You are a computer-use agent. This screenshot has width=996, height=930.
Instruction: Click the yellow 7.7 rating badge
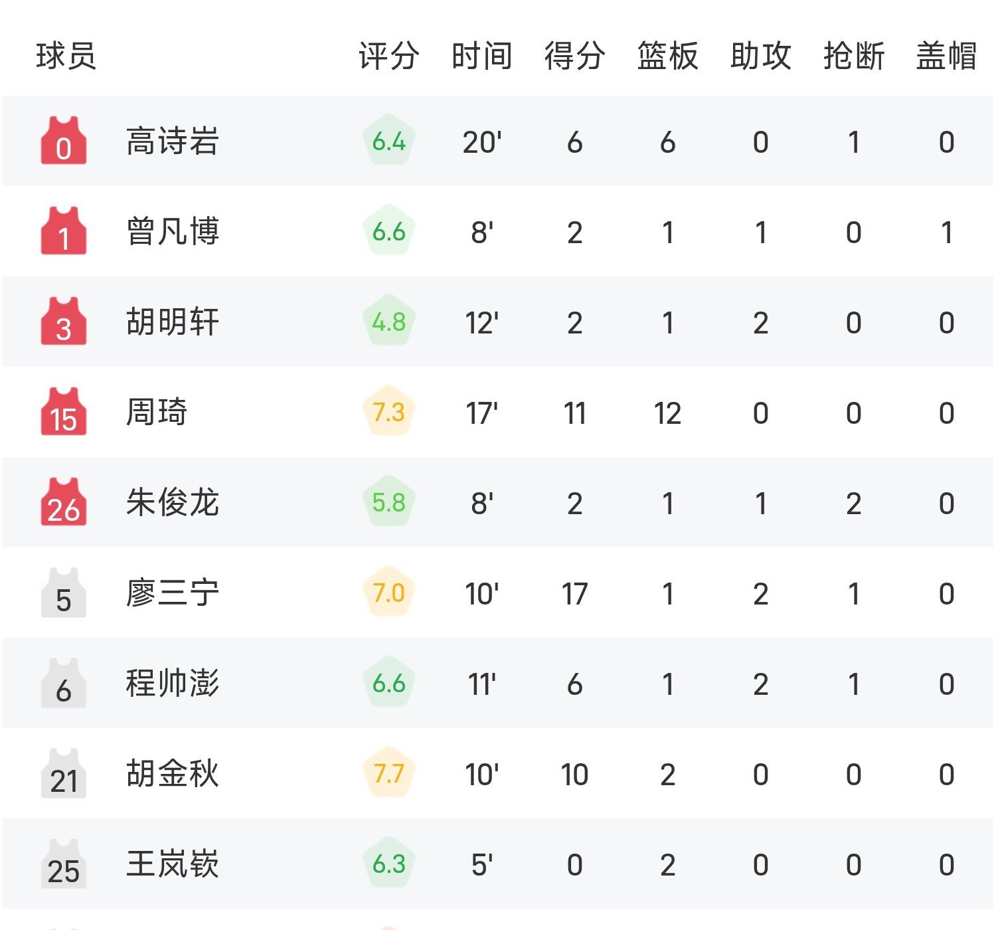[x=388, y=773]
